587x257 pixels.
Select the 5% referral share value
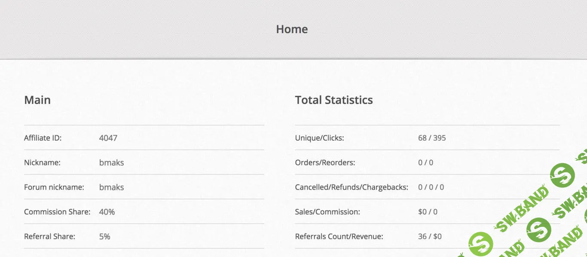click(104, 236)
